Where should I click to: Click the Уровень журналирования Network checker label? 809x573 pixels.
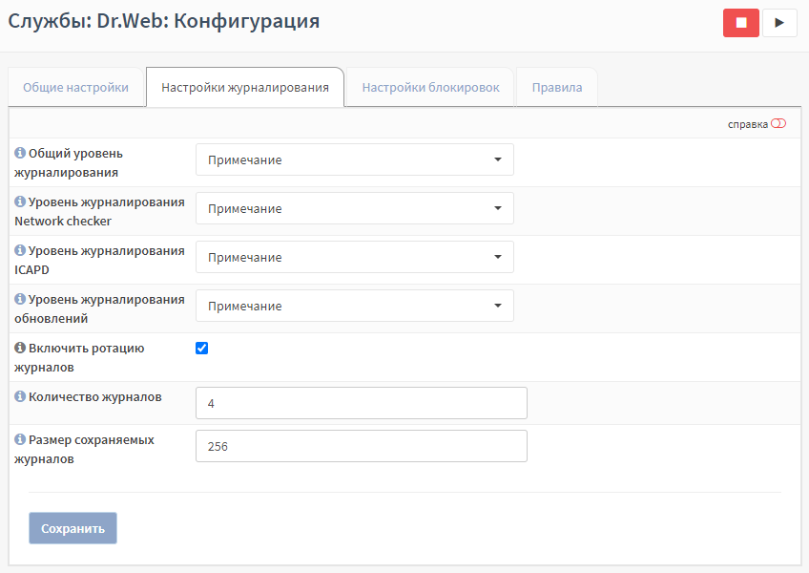(99, 211)
